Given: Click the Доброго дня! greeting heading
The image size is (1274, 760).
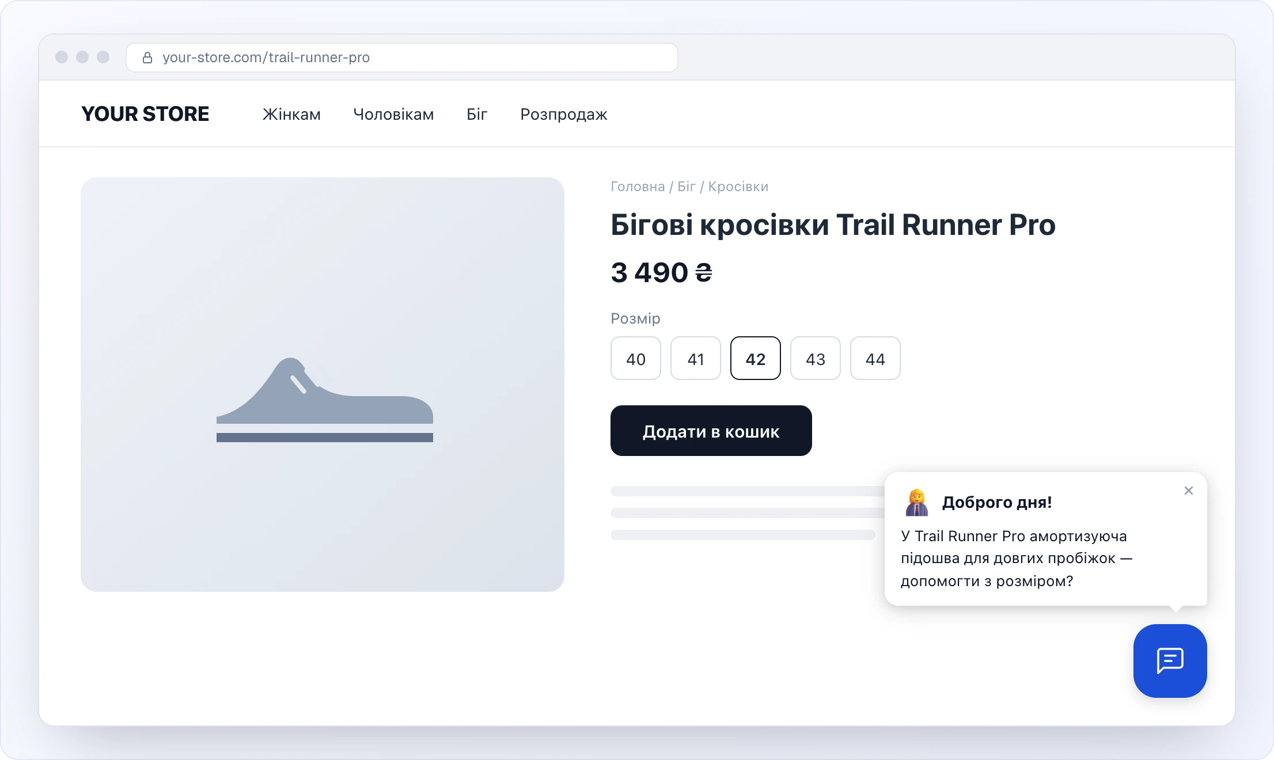Looking at the screenshot, I should pos(996,502).
